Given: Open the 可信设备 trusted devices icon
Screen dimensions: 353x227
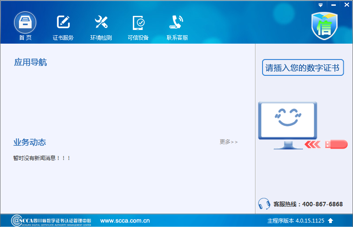Looking at the screenshot, I should pos(138,23).
